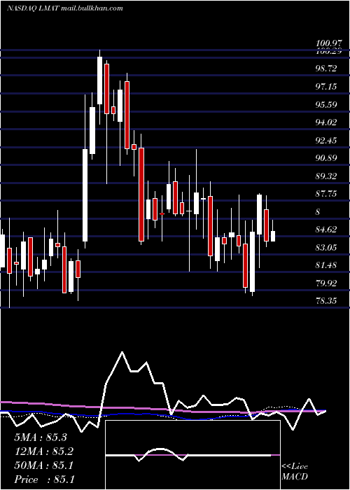Click inside the Live MACD inset chart box

coord(192,455)
